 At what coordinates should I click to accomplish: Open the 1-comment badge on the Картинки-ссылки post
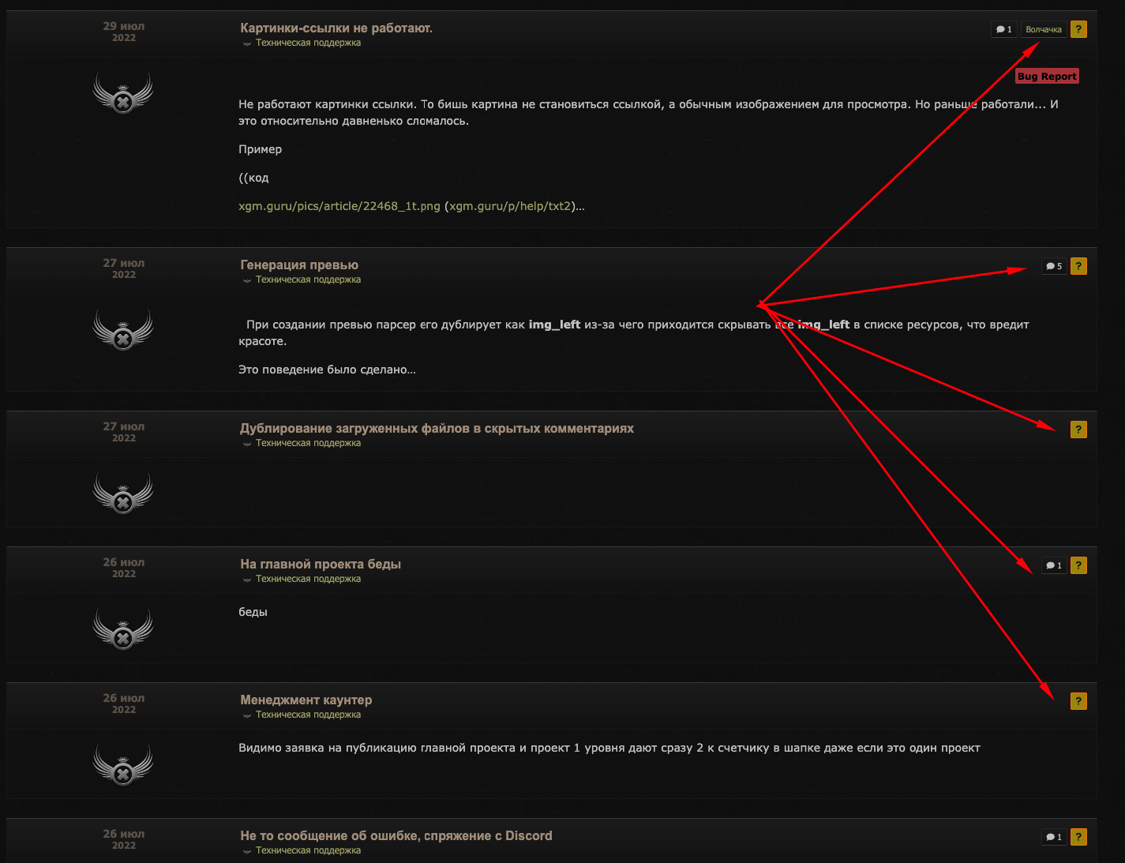click(x=1003, y=29)
